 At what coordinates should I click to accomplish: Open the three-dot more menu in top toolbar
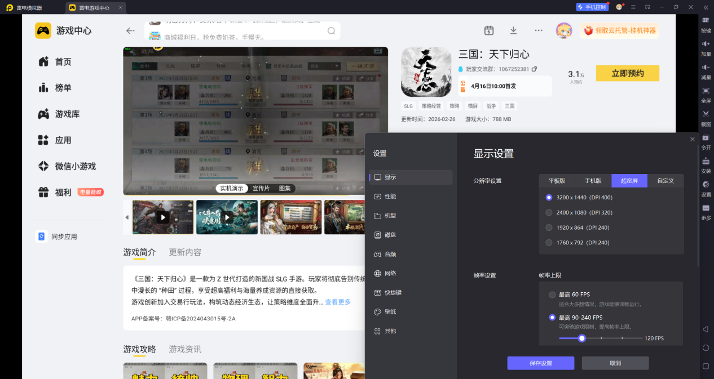point(538,30)
